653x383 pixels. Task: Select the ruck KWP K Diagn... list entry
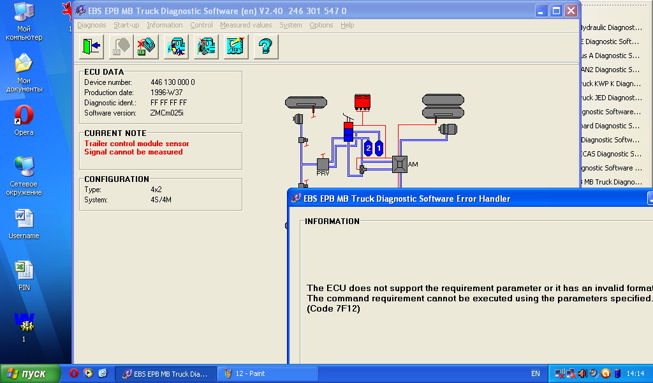[x=612, y=84]
